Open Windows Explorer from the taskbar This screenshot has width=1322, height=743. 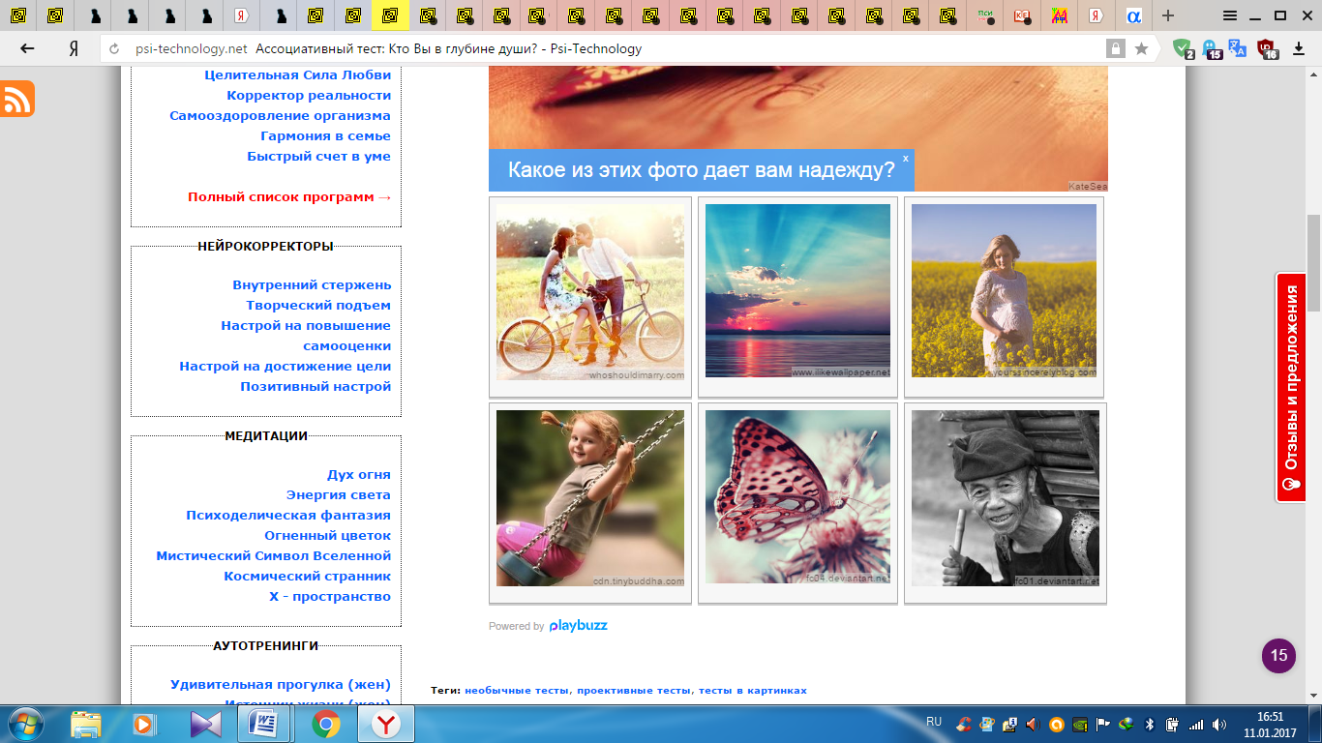pyautogui.click(x=86, y=724)
